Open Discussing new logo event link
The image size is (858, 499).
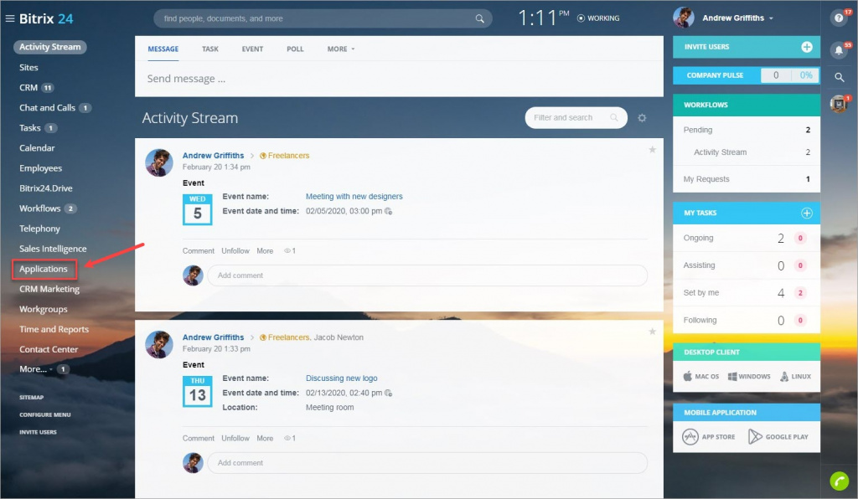click(342, 378)
